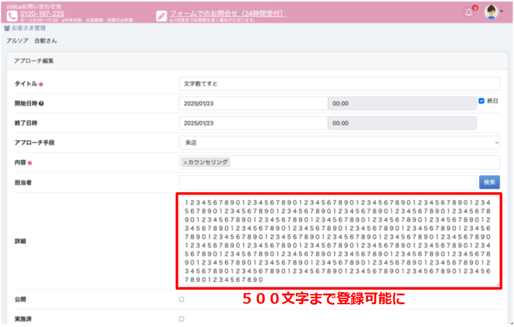Click the pencil form inquiry icon
The width and height of the screenshot is (514, 327).
161,16
